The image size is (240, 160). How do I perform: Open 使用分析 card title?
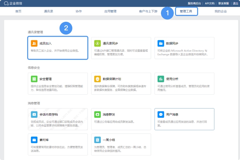click(x=172, y=79)
